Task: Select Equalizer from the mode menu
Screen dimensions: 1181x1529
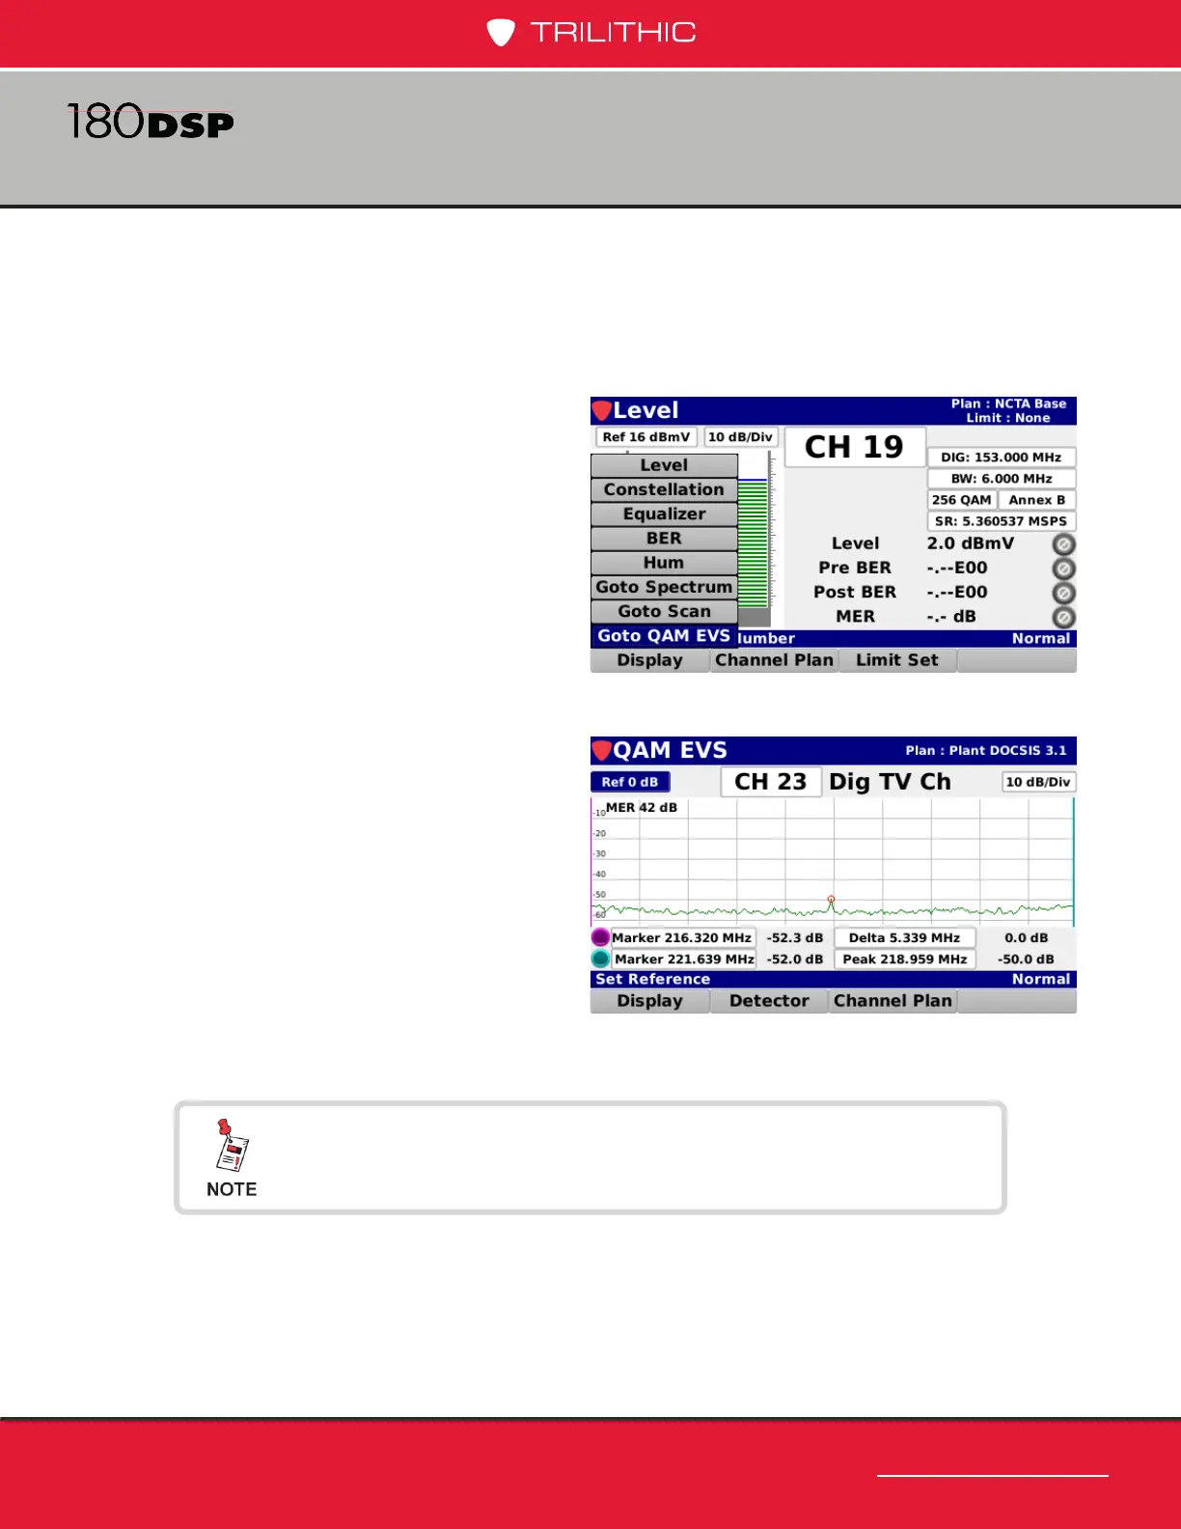Action: tap(664, 514)
